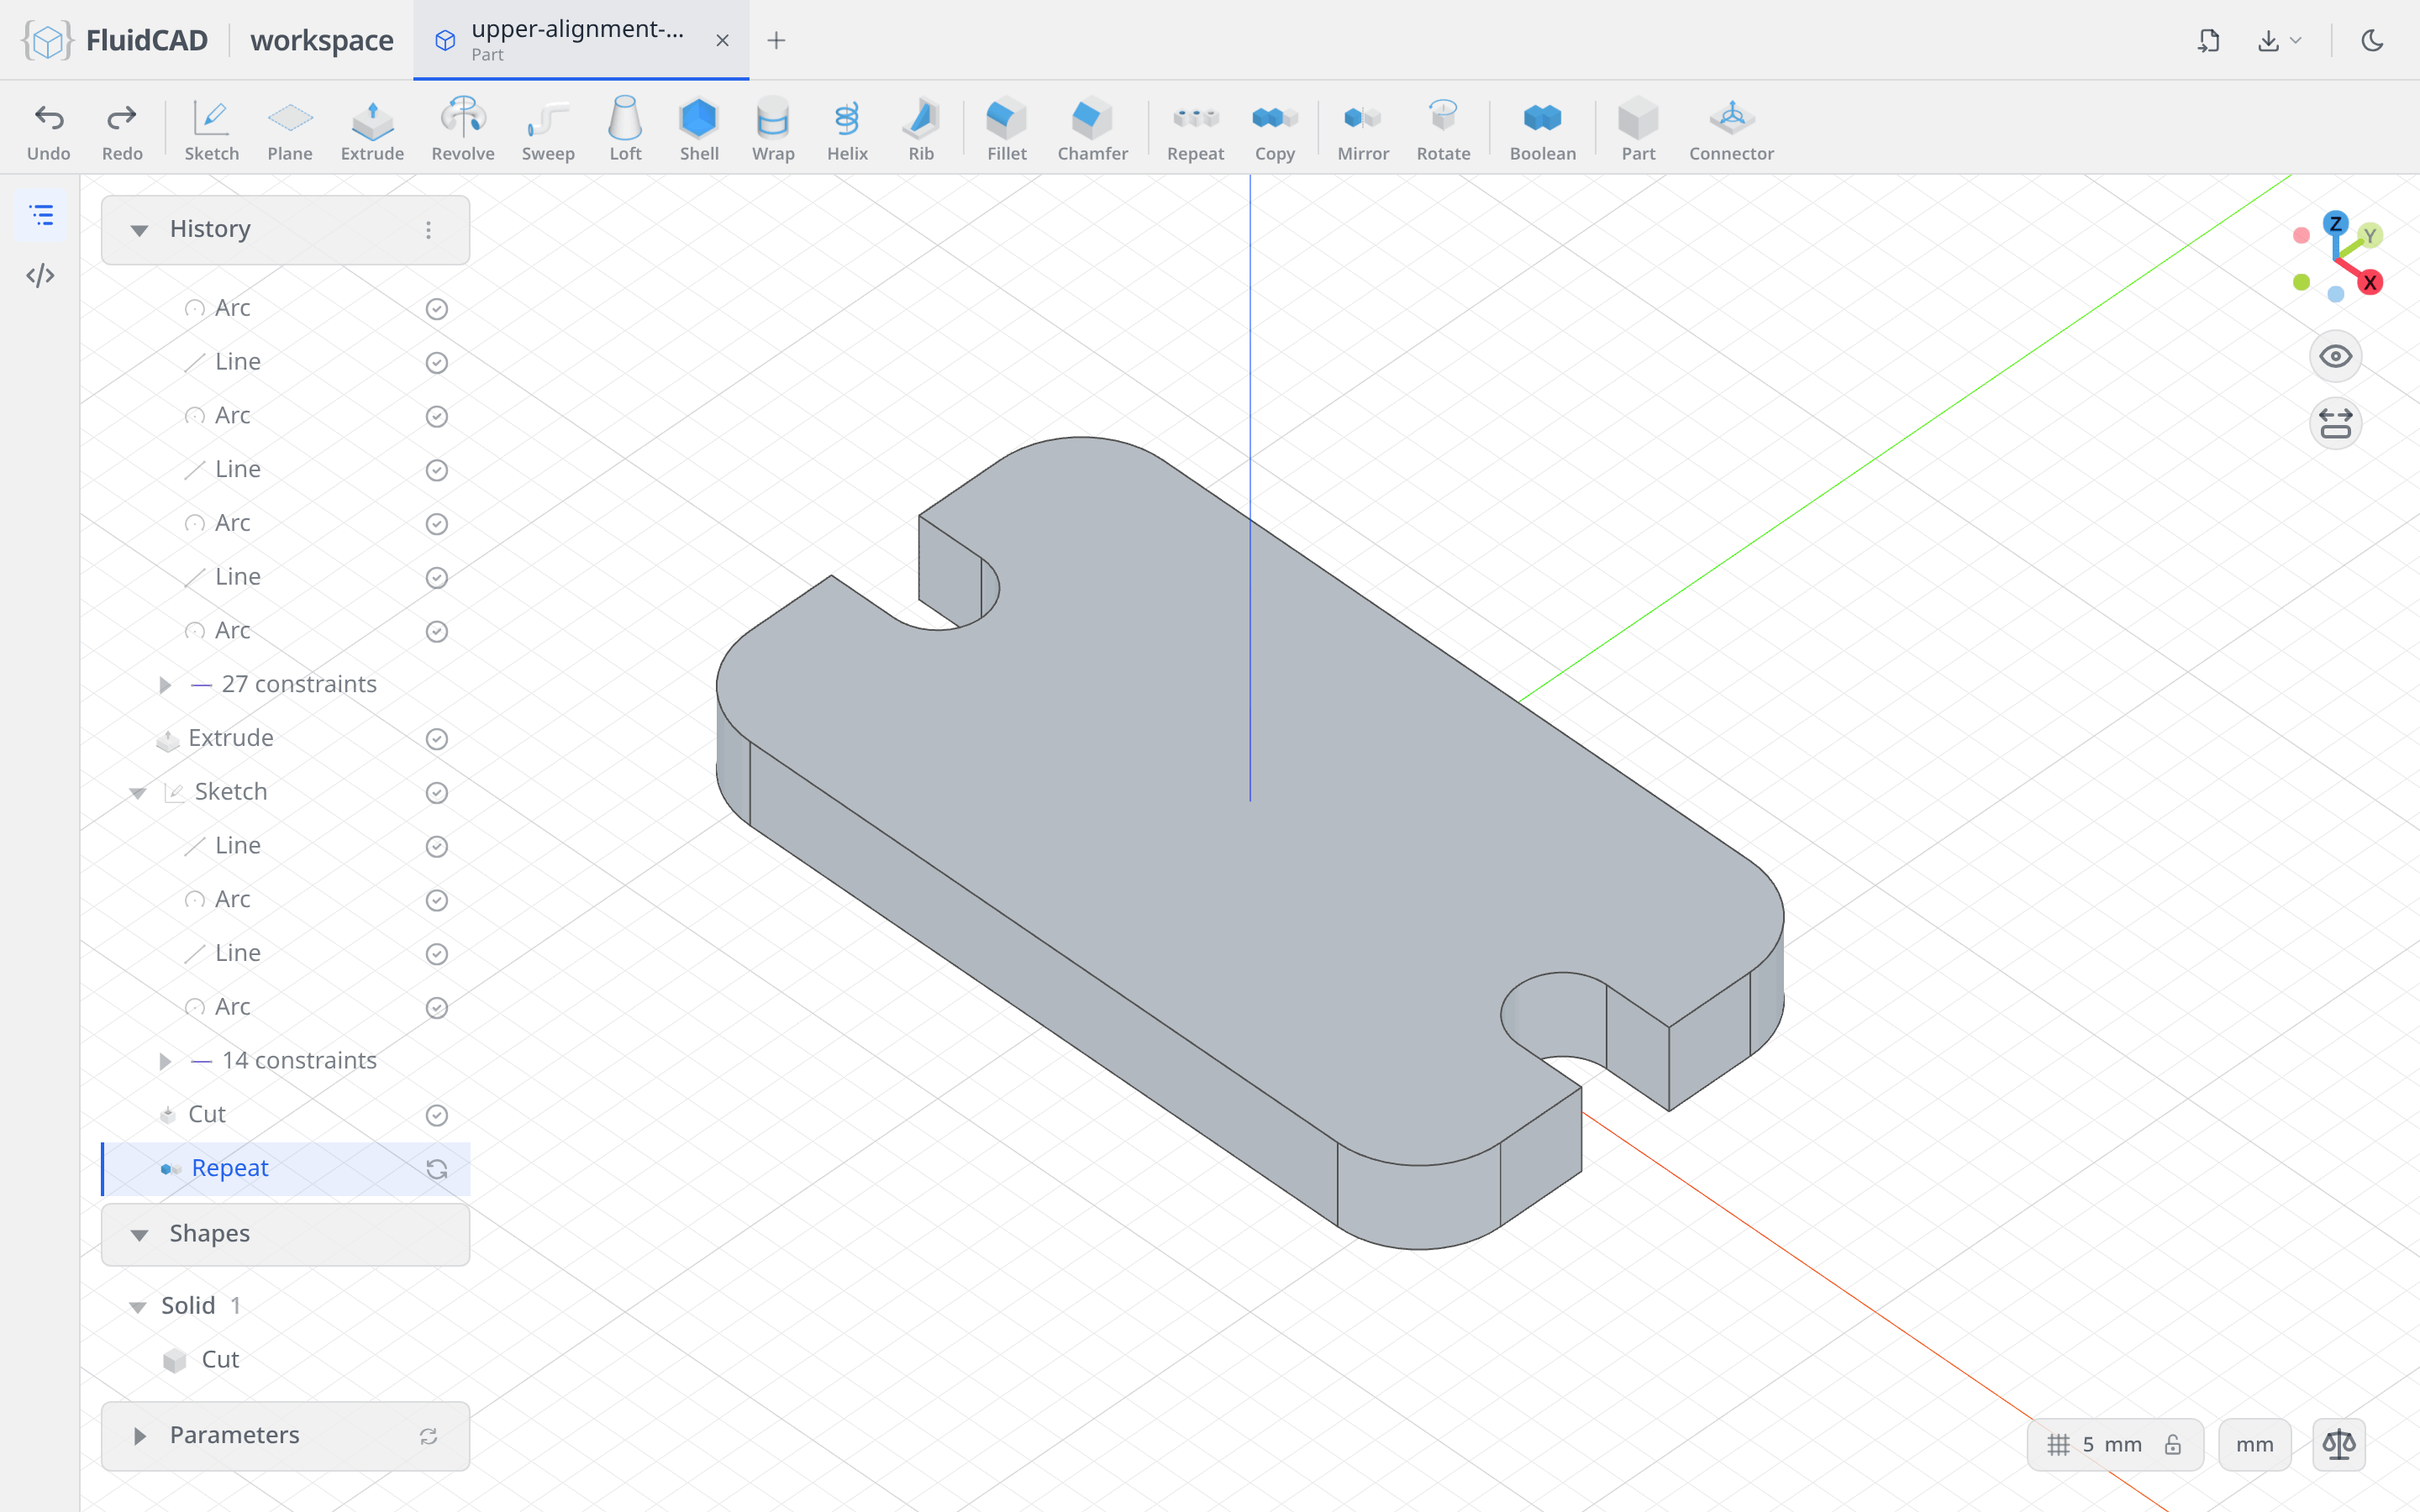Click the Undo button
Viewport: 2420px width, 1512px height.
click(48, 128)
